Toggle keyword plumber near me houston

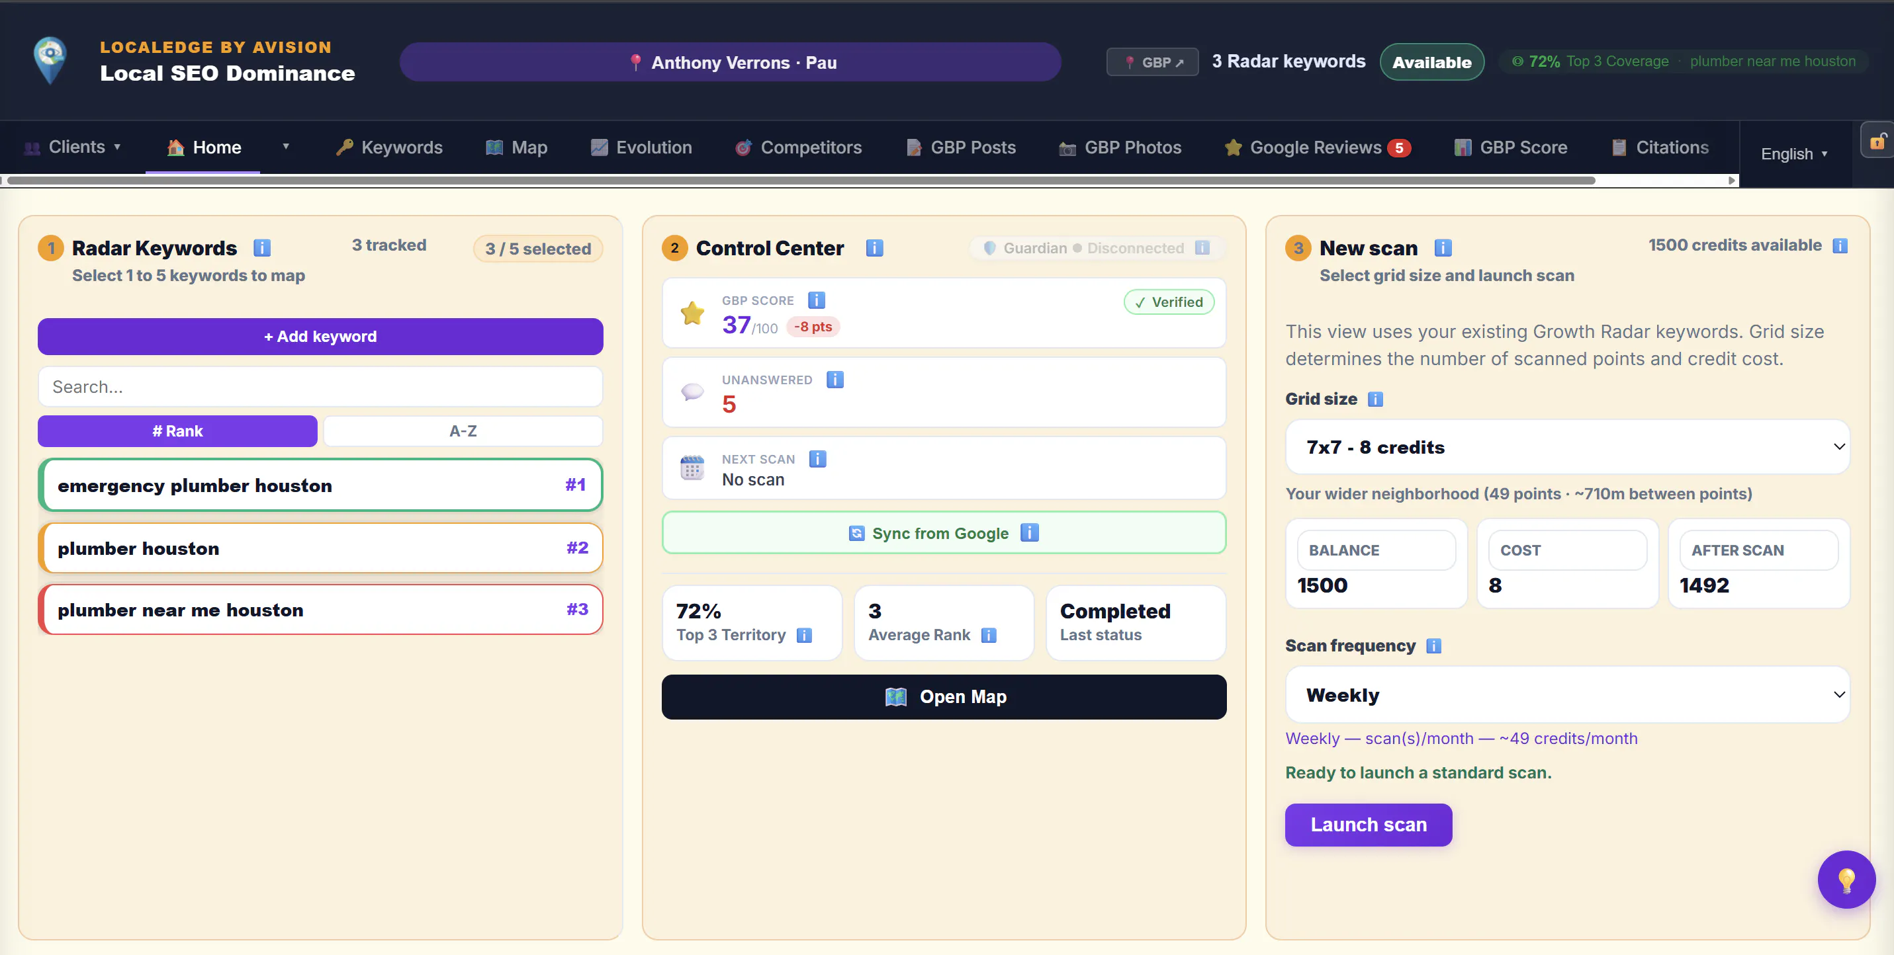(x=320, y=610)
